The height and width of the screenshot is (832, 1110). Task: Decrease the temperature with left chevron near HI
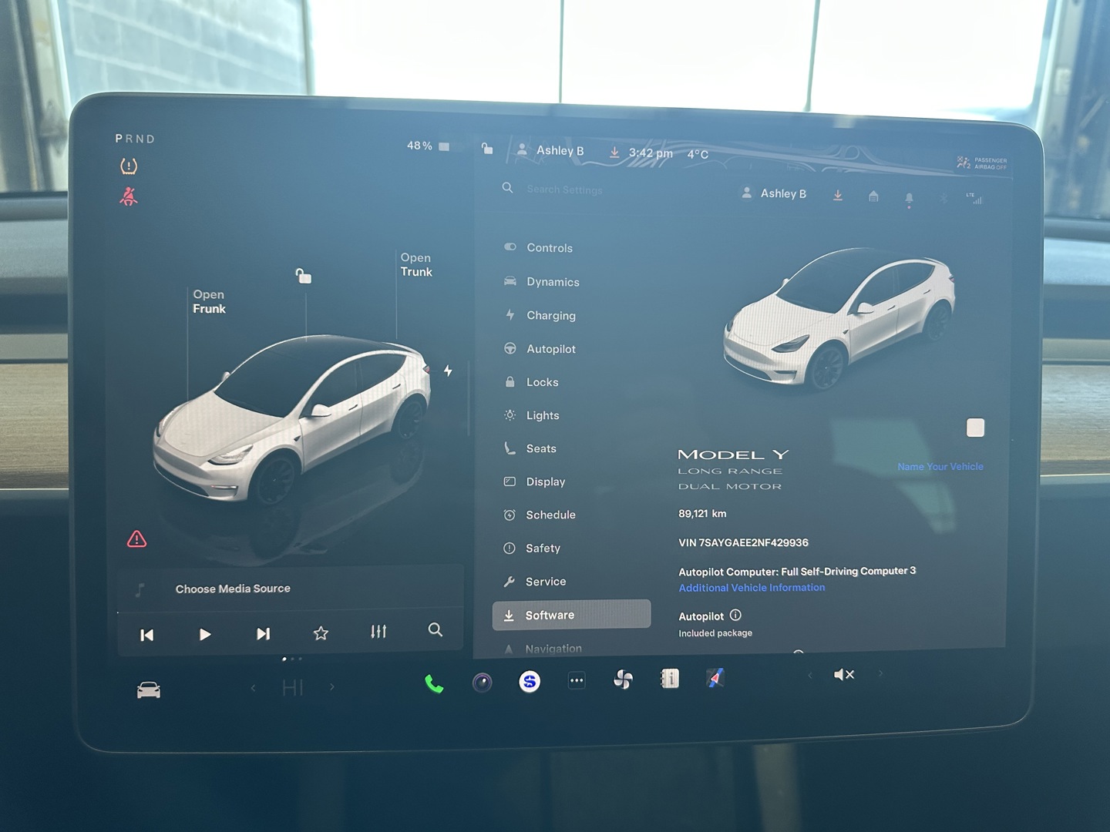pos(254,688)
